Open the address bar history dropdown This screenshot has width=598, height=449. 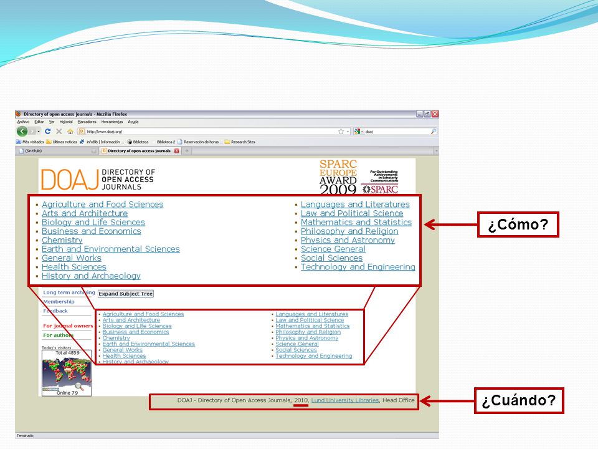click(348, 132)
